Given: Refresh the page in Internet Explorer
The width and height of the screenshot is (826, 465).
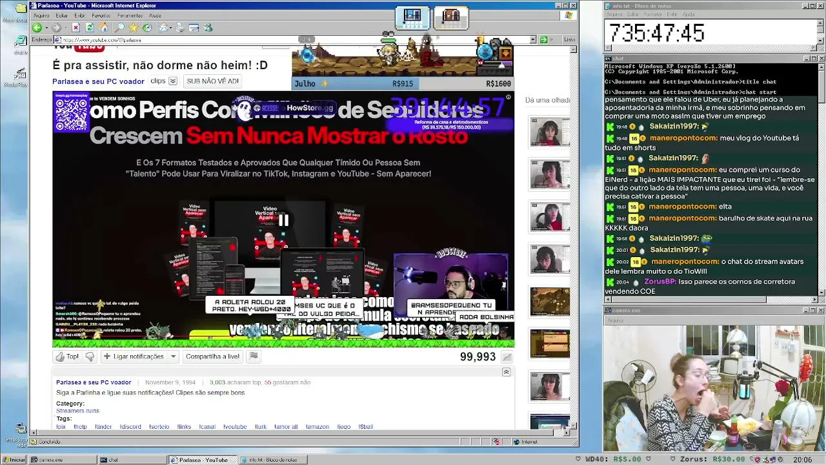Looking at the screenshot, I should pyautogui.click(x=90, y=28).
